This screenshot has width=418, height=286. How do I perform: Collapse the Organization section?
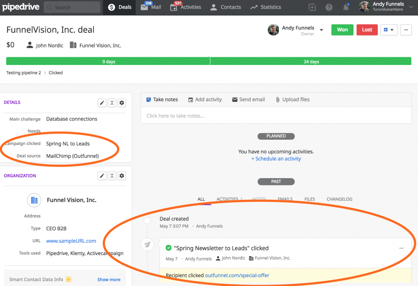click(112, 176)
